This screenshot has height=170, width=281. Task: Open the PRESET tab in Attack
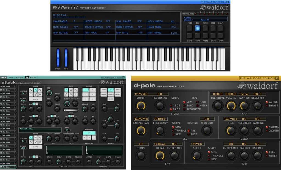click(x=19, y=77)
